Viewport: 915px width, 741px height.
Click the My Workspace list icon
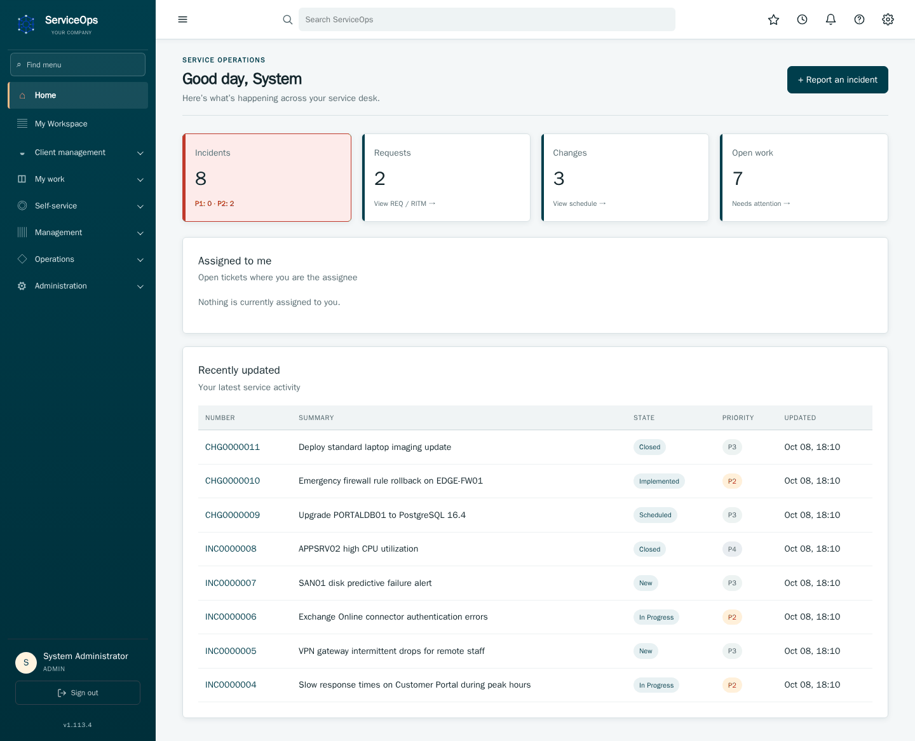22,123
